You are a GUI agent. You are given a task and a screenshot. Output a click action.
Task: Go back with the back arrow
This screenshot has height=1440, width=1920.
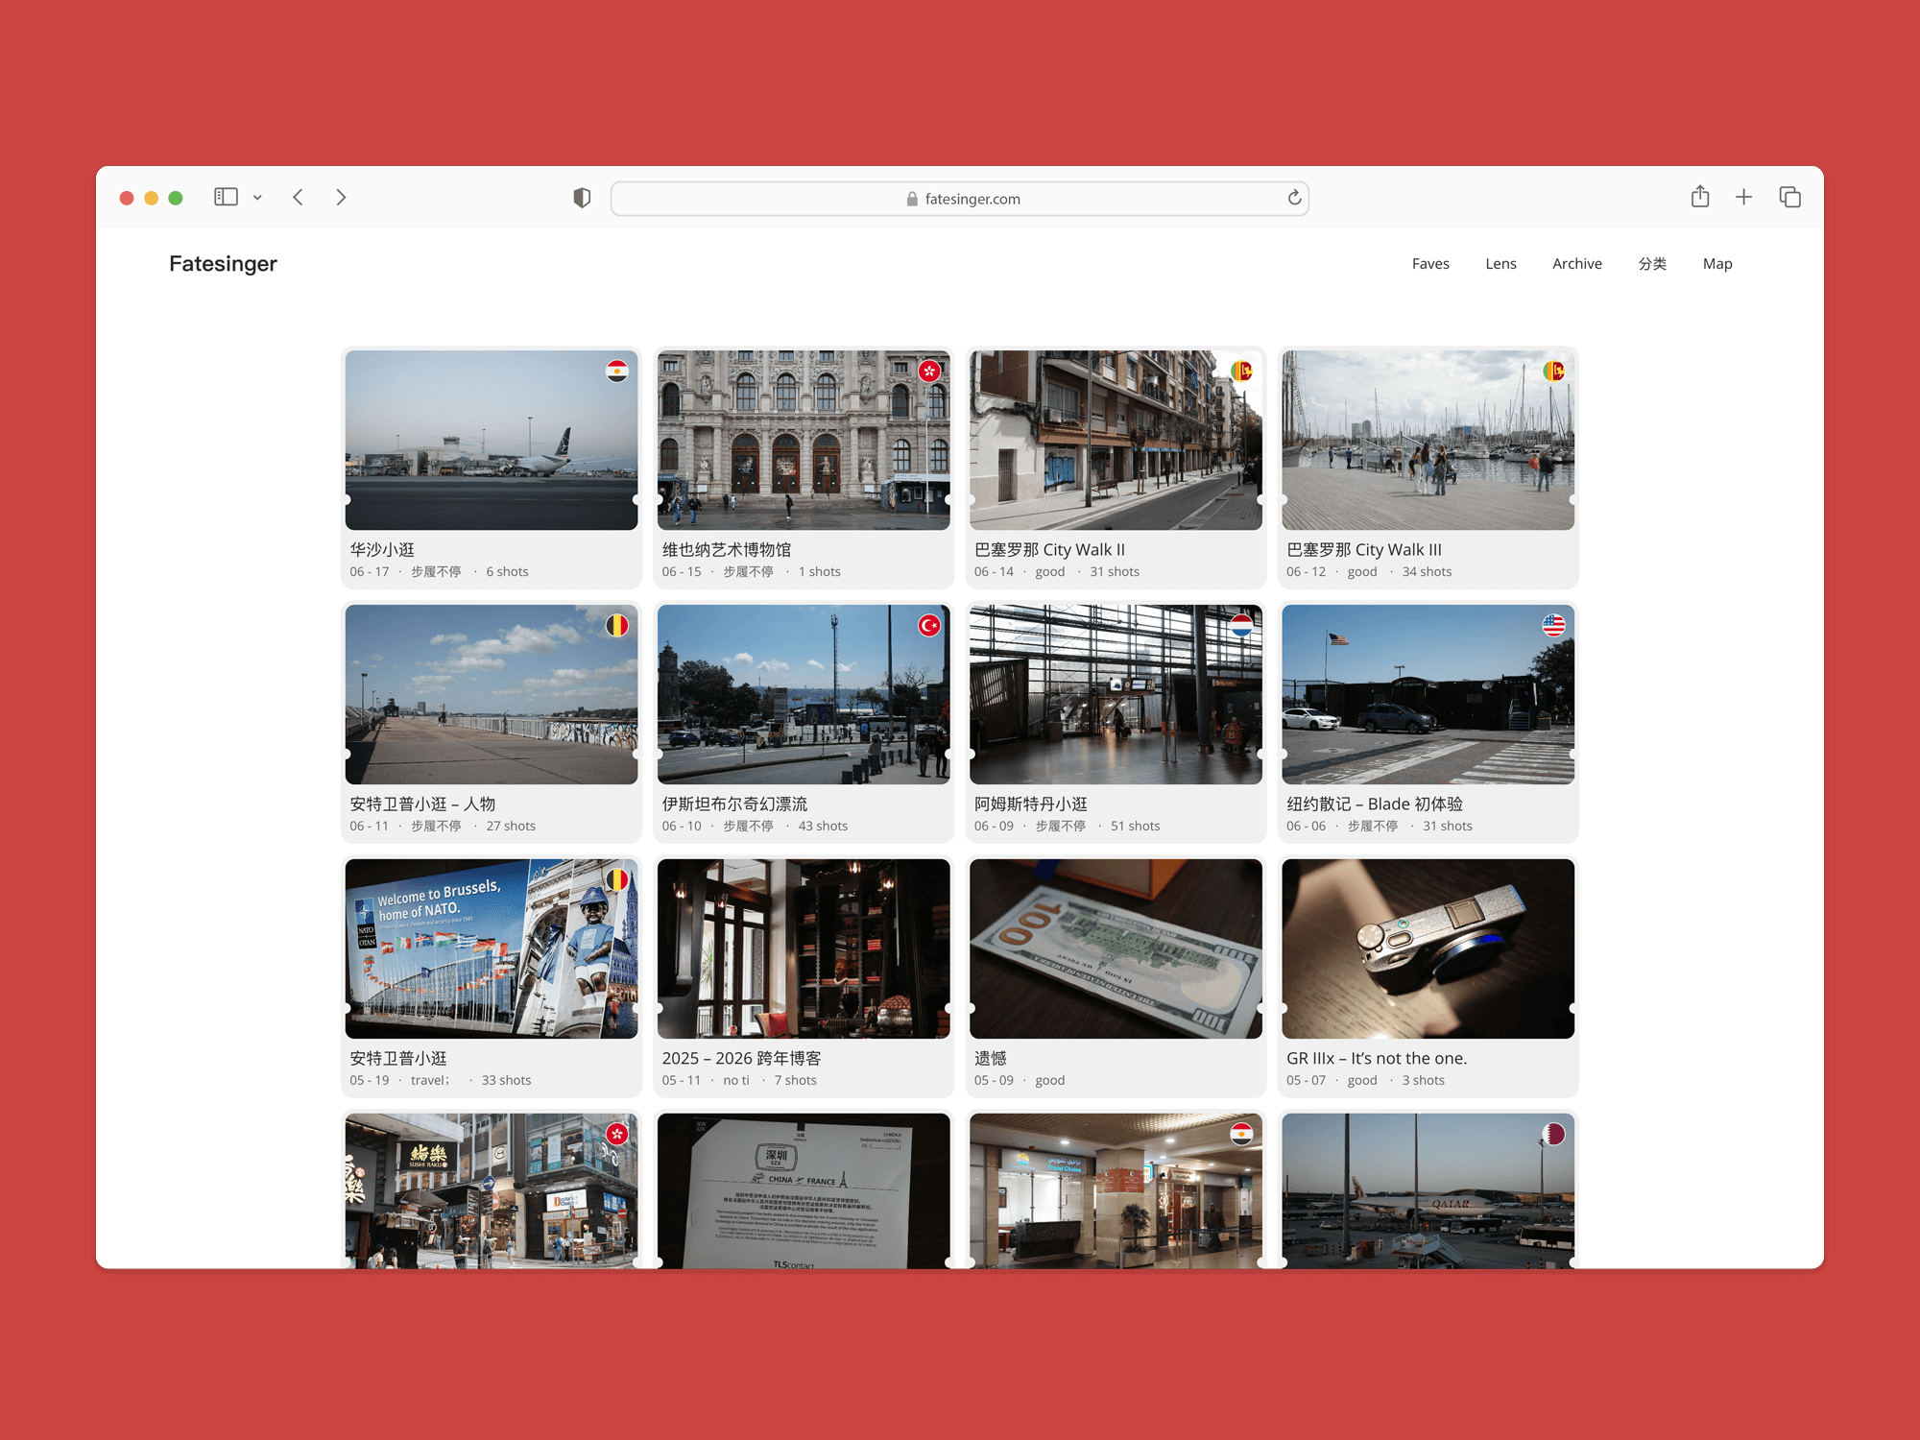click(299, 197)
